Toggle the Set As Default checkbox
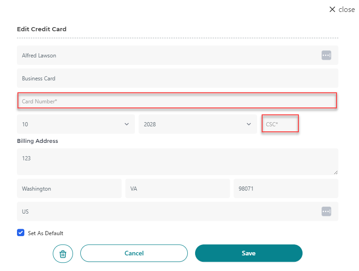This screenshot has height=271, width=359. [21, 233]
